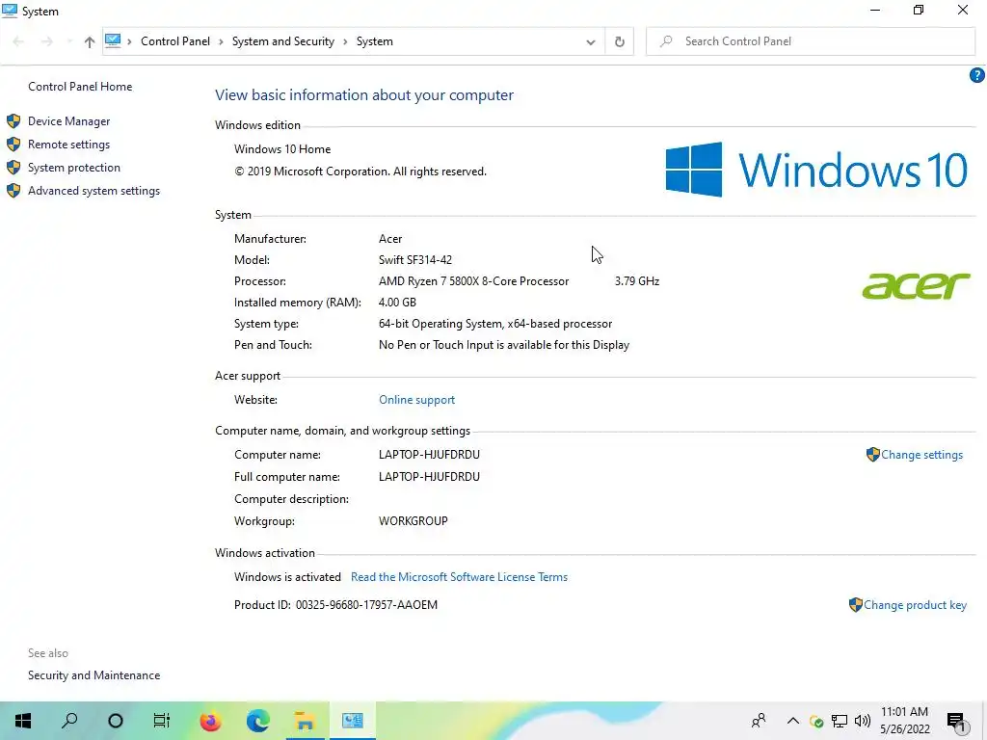The image size is (987, 740).
Task: Open System protection link
Action: pyautogui.click(x=73, y=168)
